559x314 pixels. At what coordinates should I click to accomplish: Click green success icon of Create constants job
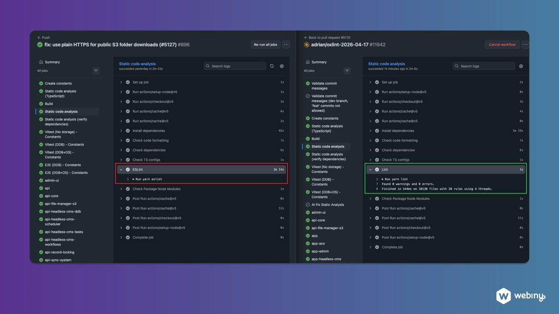click(x=41, y=83)
